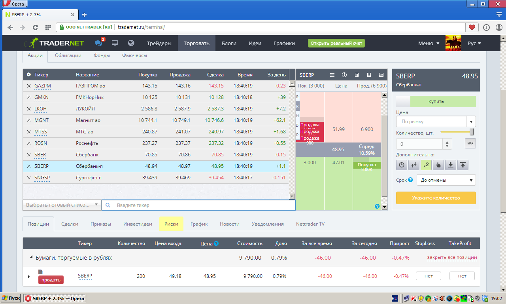Click закрыть все позиции link
This screenshot has height=304, width=506.
tap(452, 258)
